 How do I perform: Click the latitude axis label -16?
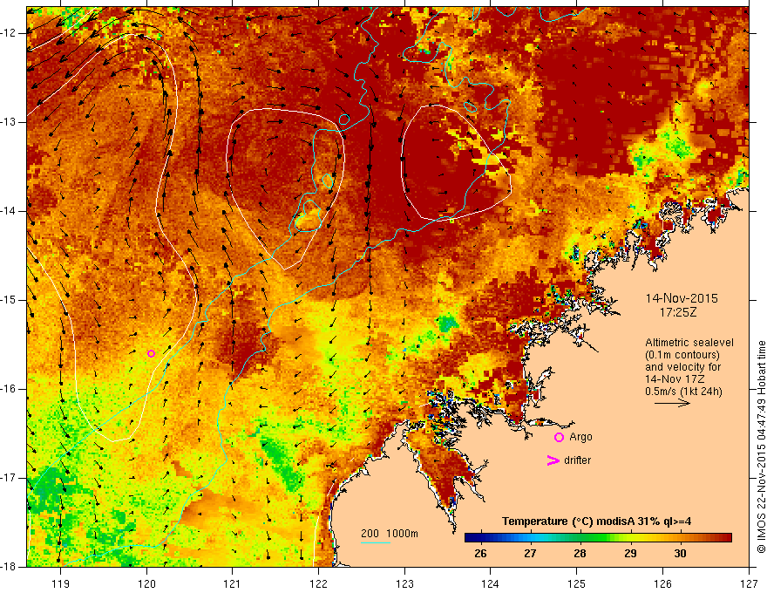click(x=9, y=389)
